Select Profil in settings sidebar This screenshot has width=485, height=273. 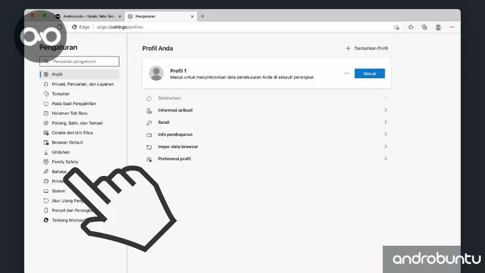coord(79,74)
